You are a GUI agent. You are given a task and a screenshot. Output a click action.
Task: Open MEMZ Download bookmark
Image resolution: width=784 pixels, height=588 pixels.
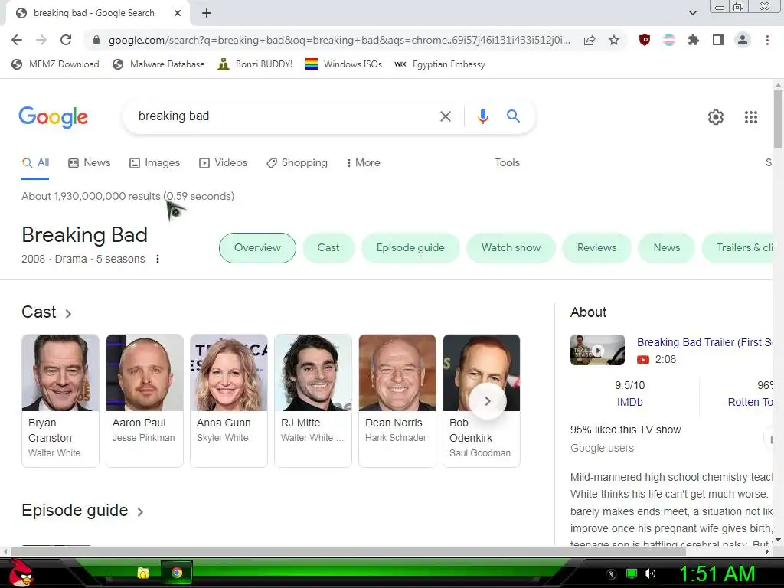(55, 64)
